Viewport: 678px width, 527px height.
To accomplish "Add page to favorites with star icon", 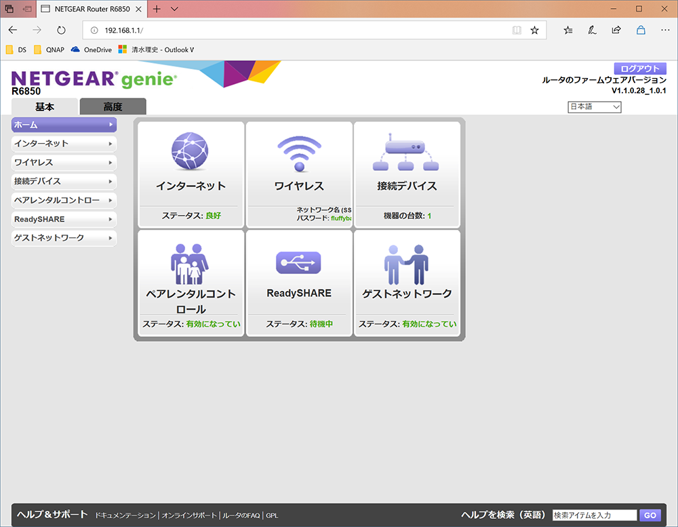I will pyautogui.click(x=534, y=31).
